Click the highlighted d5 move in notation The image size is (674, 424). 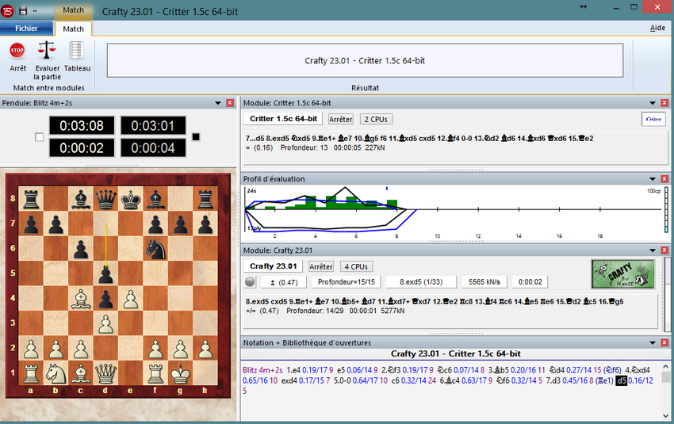pos(621,380)
